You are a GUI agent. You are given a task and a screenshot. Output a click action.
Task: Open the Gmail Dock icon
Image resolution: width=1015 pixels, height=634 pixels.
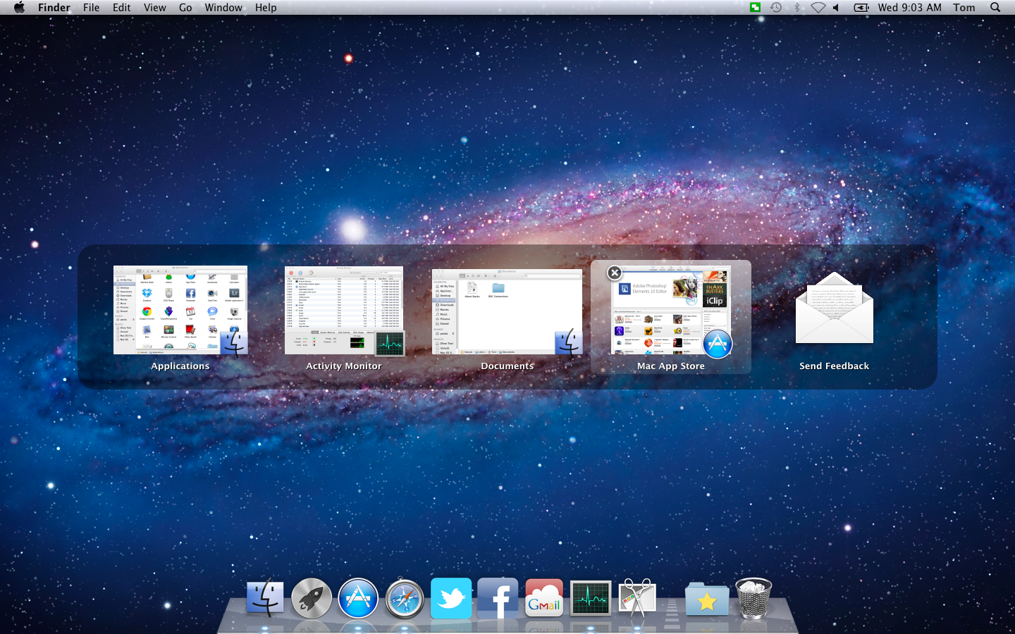(x=544, y=598)
